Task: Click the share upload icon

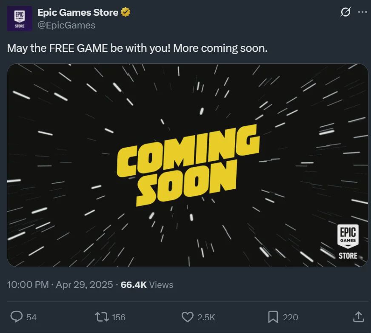Action: click(359, 317)
